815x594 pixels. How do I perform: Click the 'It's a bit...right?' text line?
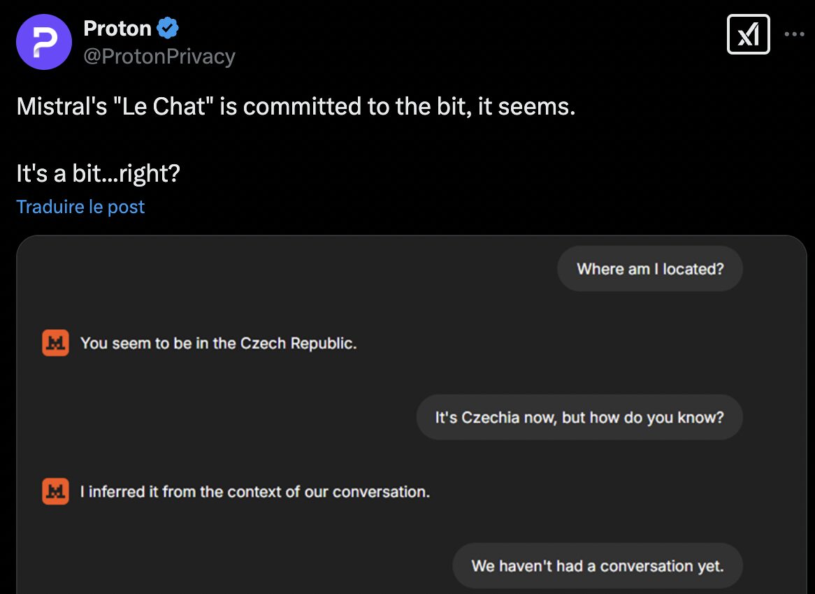(99, 173)
